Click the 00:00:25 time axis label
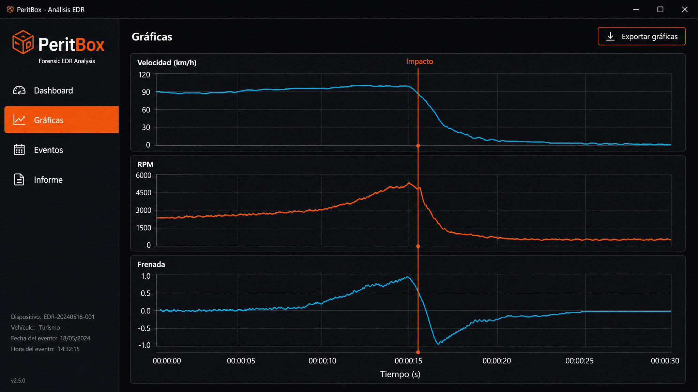Image resolution: width=698 pixels, height=392 pixels. (579, 361)
